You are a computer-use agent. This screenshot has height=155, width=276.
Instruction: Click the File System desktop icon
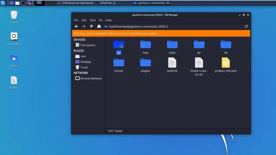tap(14, 39)
